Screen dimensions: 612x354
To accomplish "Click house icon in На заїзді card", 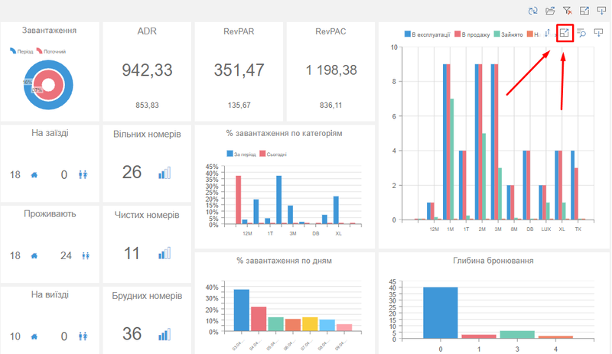I will tap(34, 175).
